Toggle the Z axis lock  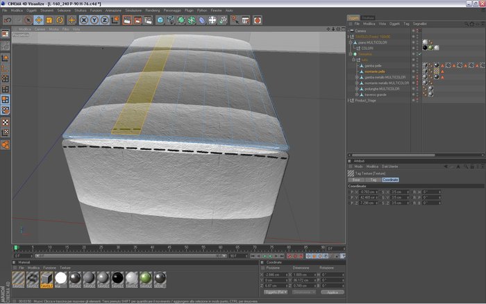click(x=105, y=20)
